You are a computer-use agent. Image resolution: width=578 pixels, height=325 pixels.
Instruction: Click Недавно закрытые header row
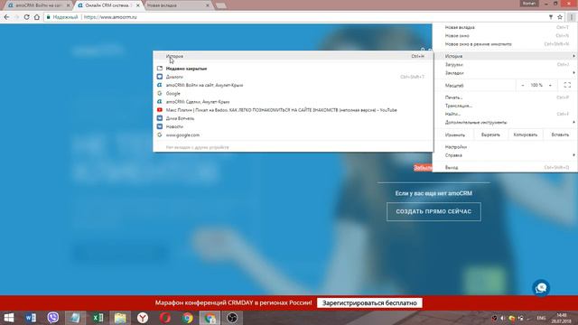pyautogui.click(x=293, y=69)
